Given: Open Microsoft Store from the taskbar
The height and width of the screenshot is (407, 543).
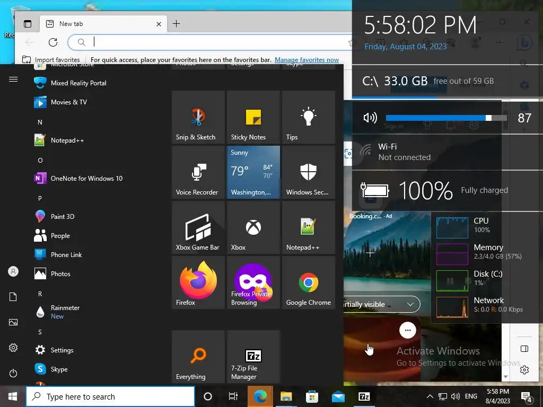Looking at the screenshot, I should click(312, 396).
